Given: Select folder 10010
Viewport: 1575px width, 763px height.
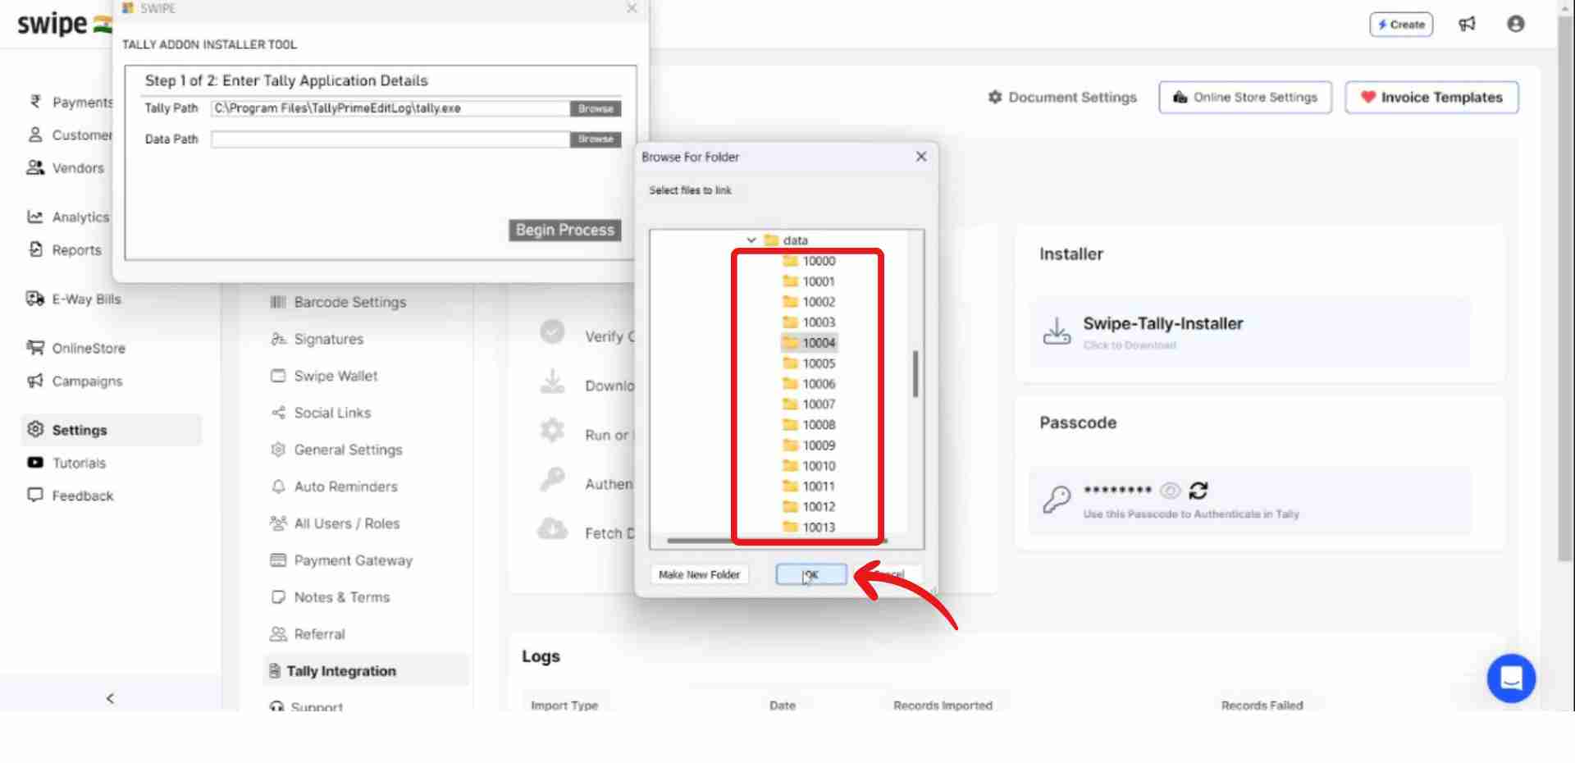Looking at the screenshot, I should pos(810,466).
